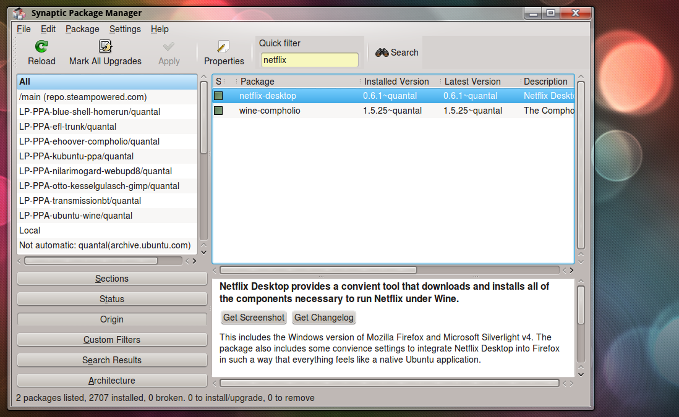This screenshot has width=679, height=417.
Task: Click the Origin filter button
Action: [x=112, y=319]
